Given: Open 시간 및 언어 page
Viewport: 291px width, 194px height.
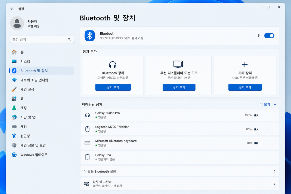Looking at the screenshot, I should 41,117.
